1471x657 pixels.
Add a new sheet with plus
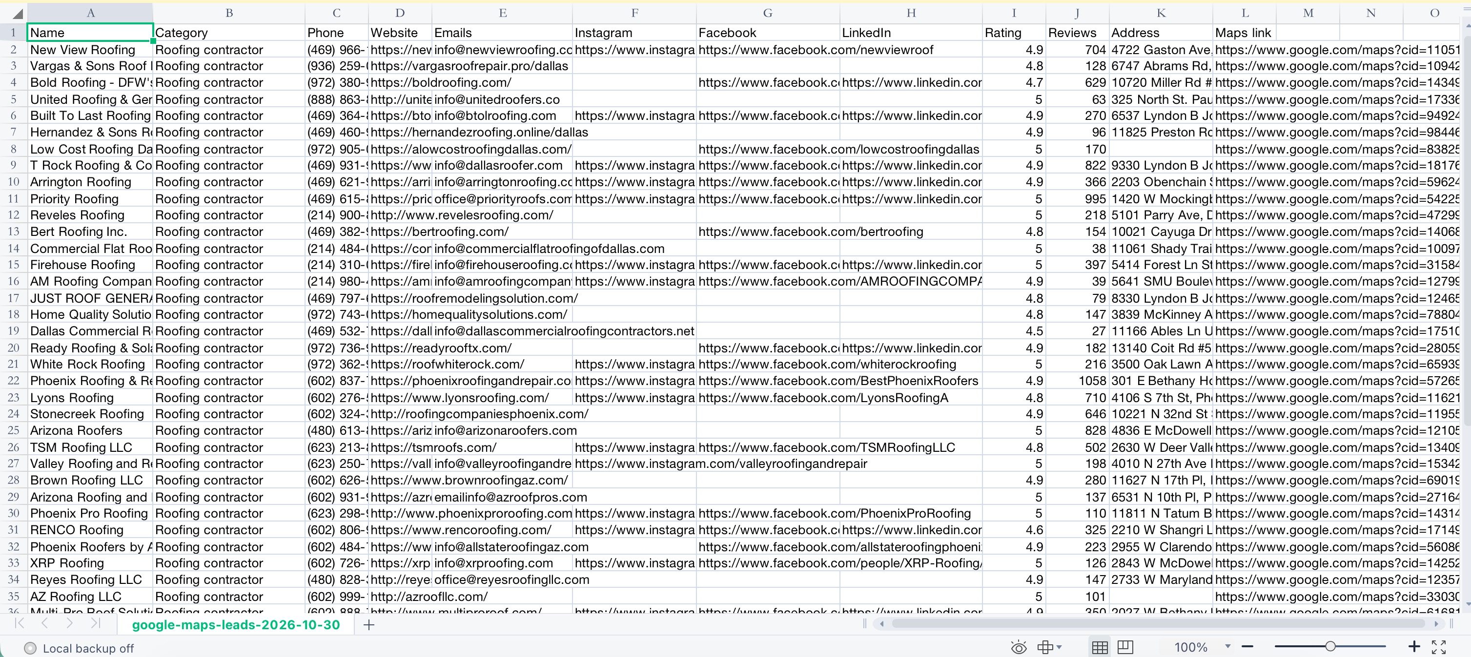point(369,625)
